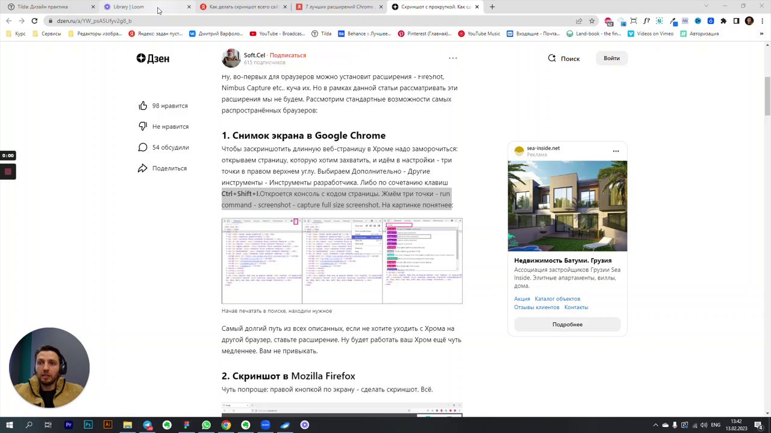Open Illustrator from taskbar
This screenshot has height=433, width=771.
coord(108,425)
